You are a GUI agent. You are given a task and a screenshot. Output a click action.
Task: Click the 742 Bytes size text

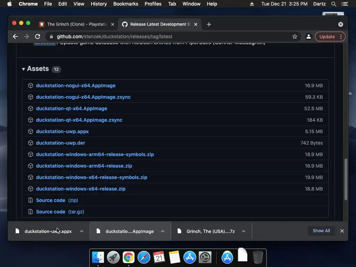311,143
